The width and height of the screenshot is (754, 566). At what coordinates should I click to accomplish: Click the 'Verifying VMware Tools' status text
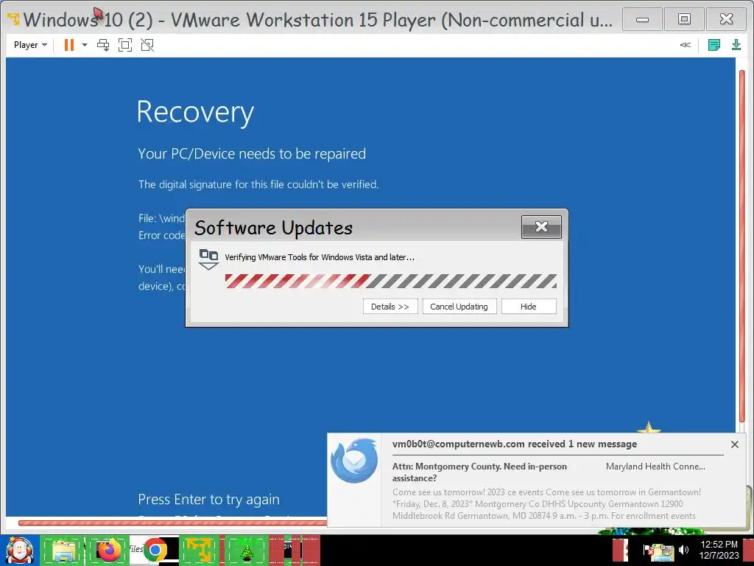click(320, 257)
